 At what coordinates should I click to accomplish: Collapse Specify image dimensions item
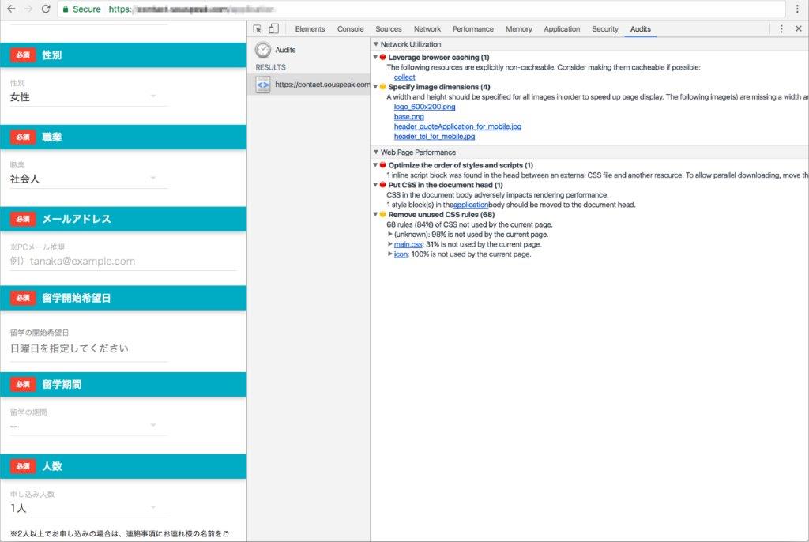coord(375,87)
